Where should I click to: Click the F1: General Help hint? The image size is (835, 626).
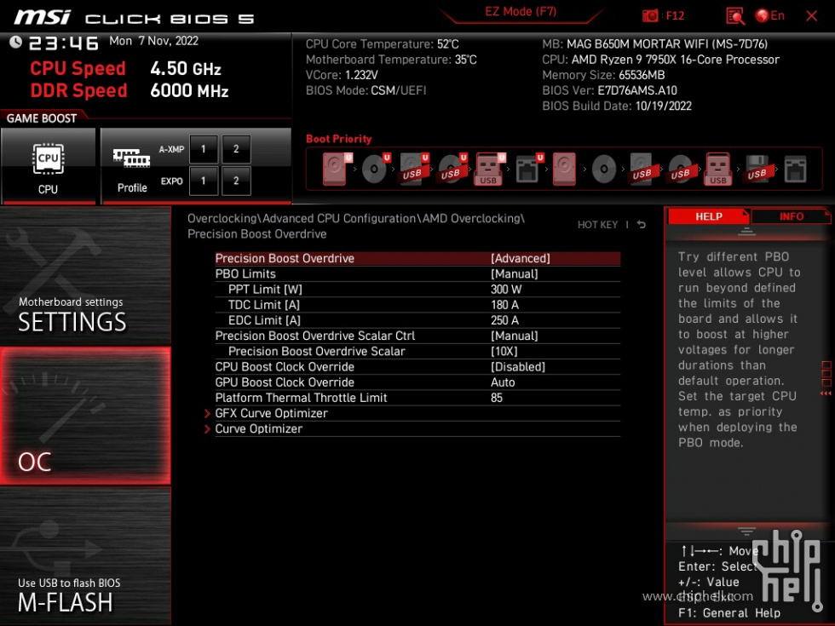coord(729,613)
